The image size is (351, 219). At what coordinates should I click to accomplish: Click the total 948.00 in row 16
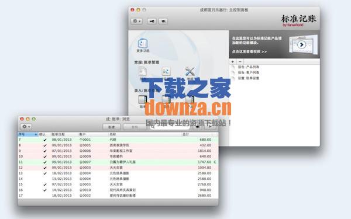coord(205,190)
